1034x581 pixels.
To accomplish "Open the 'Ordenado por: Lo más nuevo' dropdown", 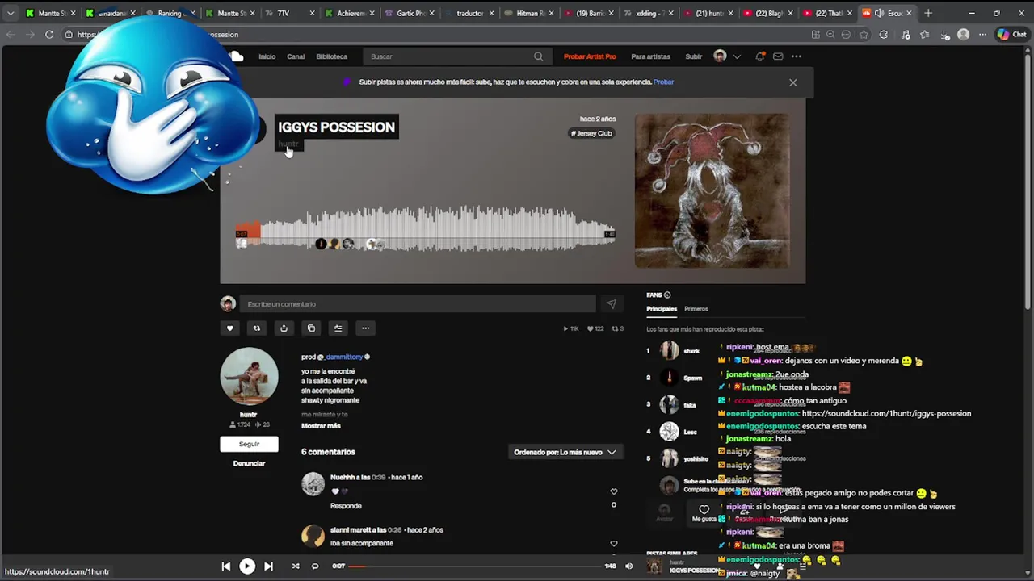I will coord(565,453).
